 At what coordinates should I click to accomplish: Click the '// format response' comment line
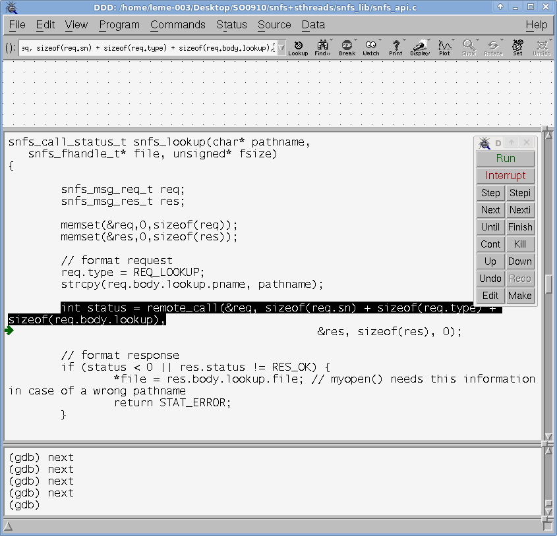coord(120,356)
